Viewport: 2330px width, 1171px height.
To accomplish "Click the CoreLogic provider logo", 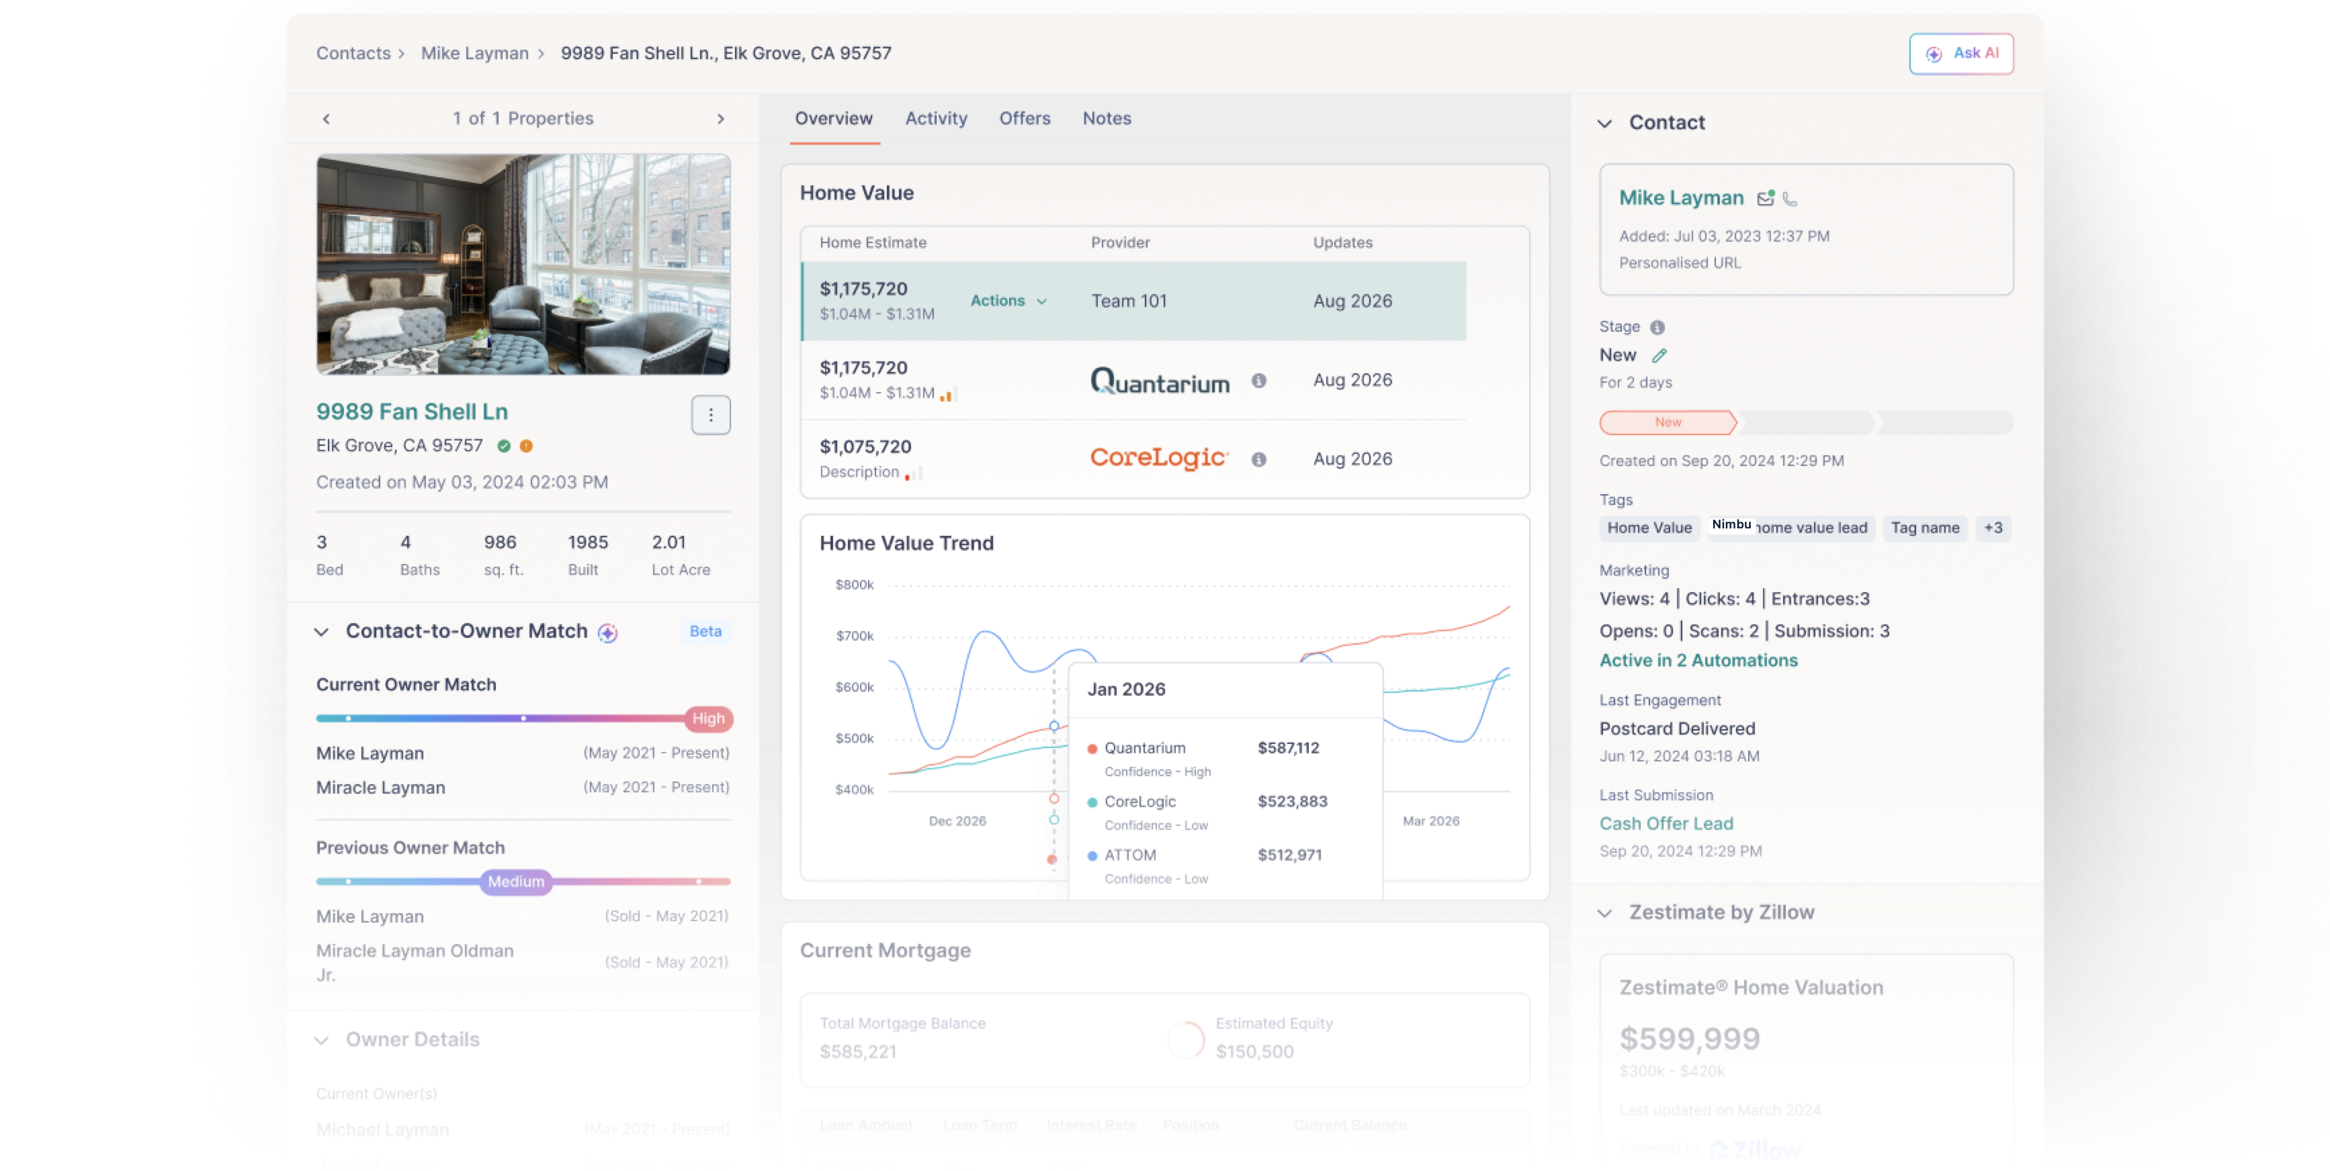I will [1160, 459].
